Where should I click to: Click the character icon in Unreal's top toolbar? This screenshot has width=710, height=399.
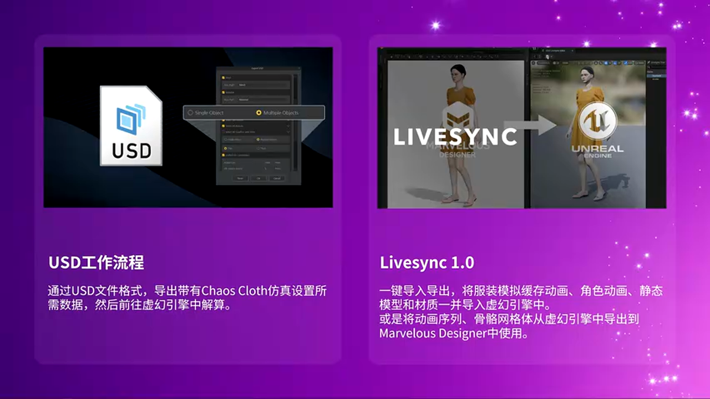pyautogui.click(x=547, y=57)
